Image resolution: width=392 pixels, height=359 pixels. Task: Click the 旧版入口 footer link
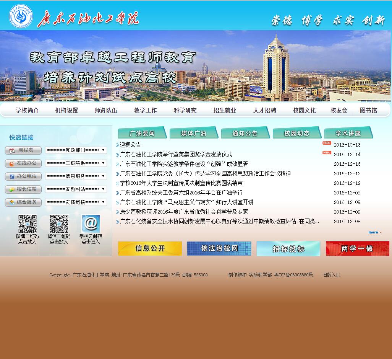(332, 275)
